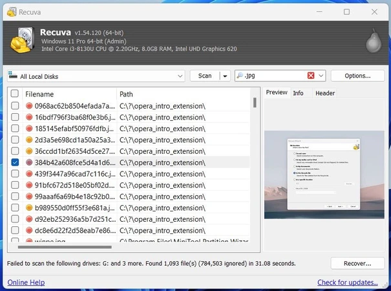
Task: Expand the Scan button dropdown arrow
Action: (225, 76)
